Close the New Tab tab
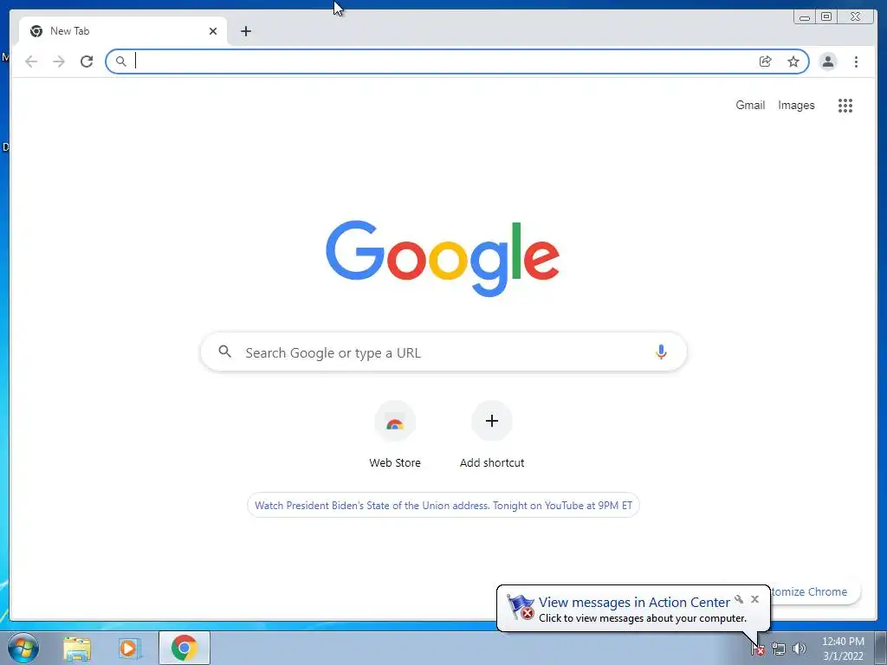 [x=213, y=31]
